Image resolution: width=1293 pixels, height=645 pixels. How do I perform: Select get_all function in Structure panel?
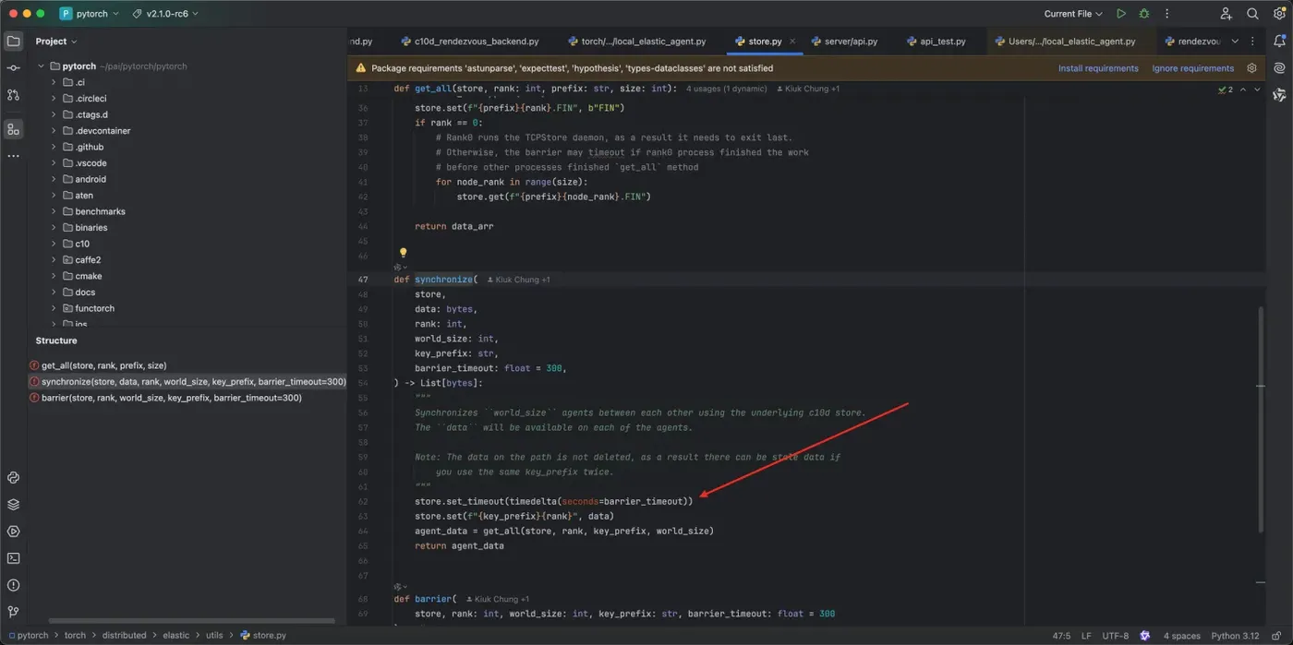[188, 365]
